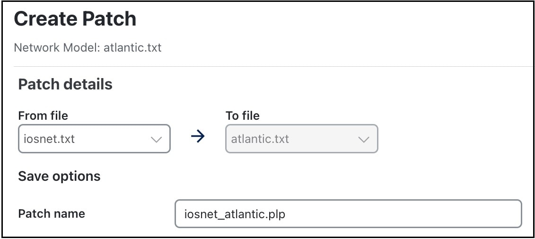Click the Save options section heading
The height and width of the screenshot is (239, 535).
tap(60, 176)
